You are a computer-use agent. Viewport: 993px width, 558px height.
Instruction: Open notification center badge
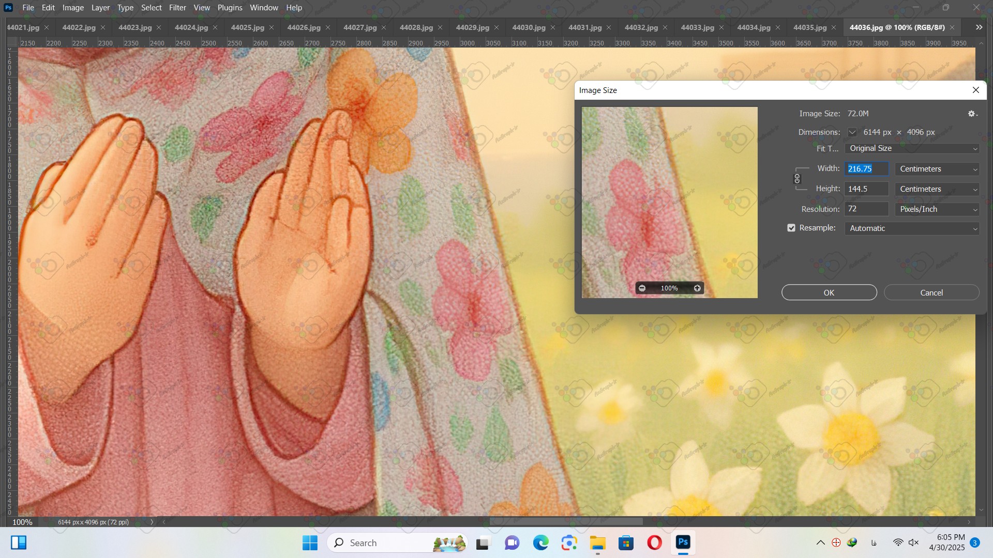click(975, 543)
